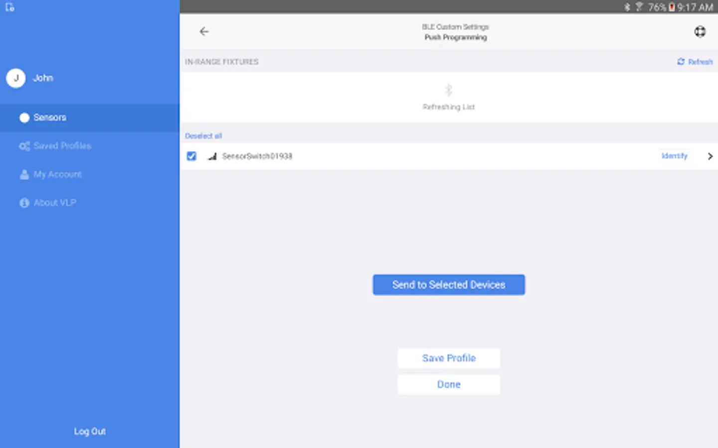
Task: Tap the notification icon in status bar
Action: click(x=9, y=7)
